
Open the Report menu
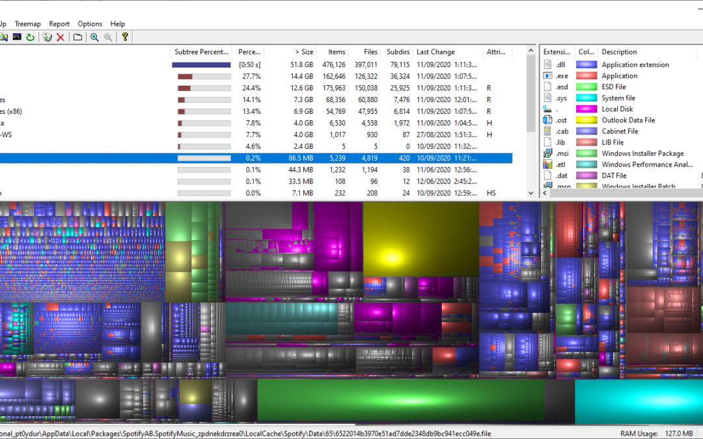pyautogui.click(x=59, y=24)
